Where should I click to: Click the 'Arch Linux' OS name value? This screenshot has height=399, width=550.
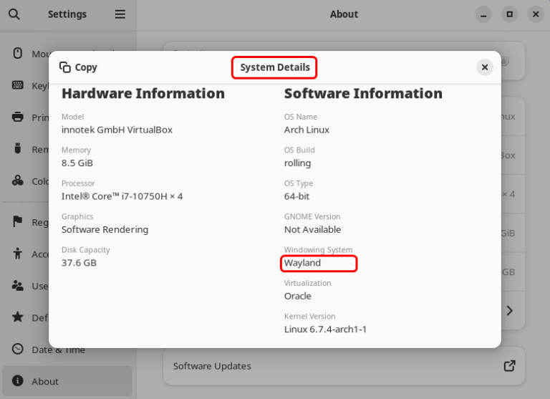[307, 130]
